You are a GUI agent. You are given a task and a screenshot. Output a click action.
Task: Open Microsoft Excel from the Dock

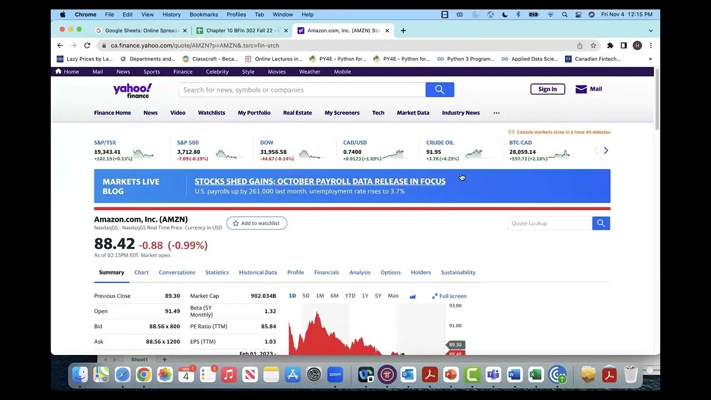point(535,375)
